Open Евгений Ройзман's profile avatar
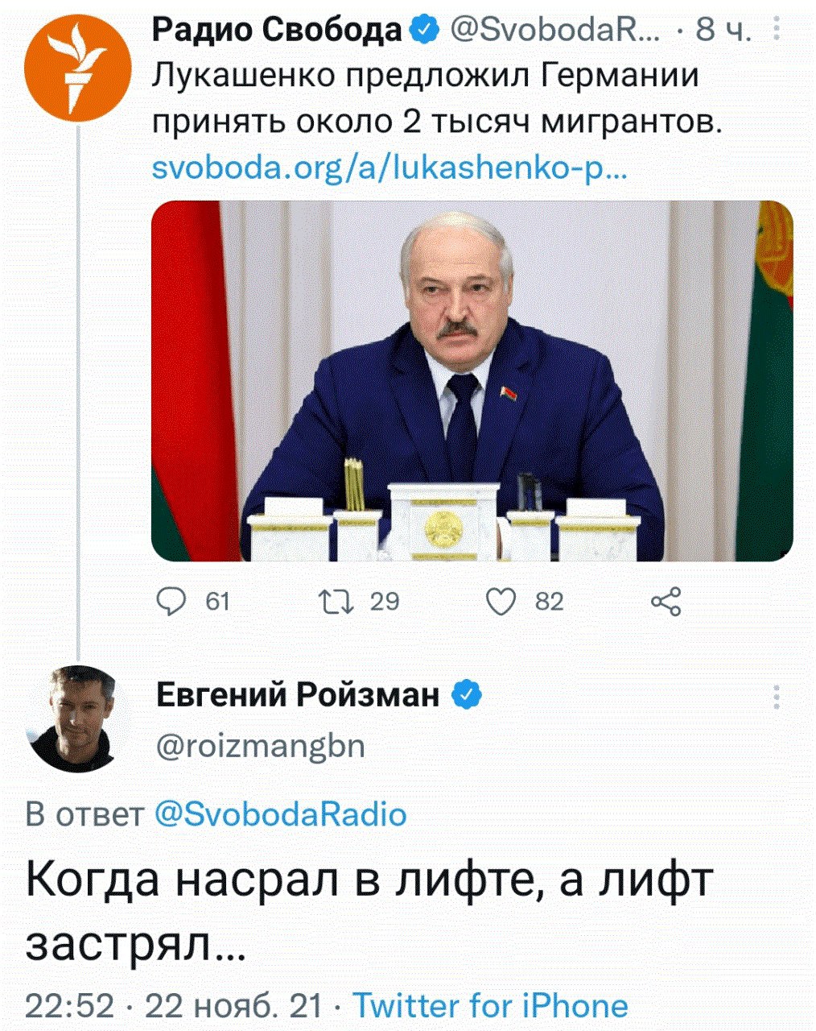The image size is (816, 1031). [72, 718]
